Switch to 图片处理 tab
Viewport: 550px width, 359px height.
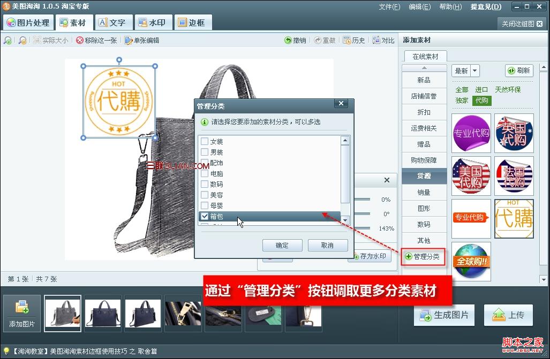(x=28, y=23)
